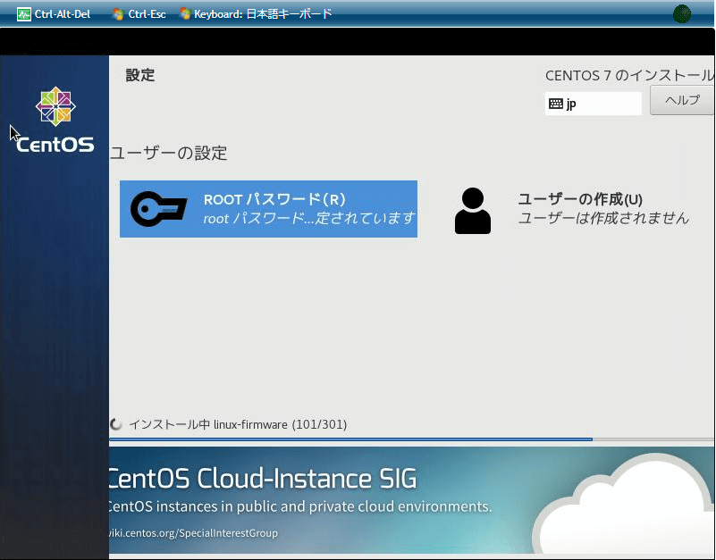716x560 pixels.
Task: Click the CENTOS 7 のインストール title text
Action: [x=629, y=75]
